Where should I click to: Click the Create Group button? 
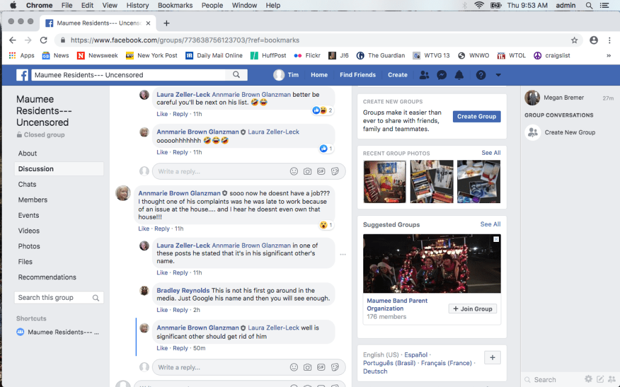[477, 117]
